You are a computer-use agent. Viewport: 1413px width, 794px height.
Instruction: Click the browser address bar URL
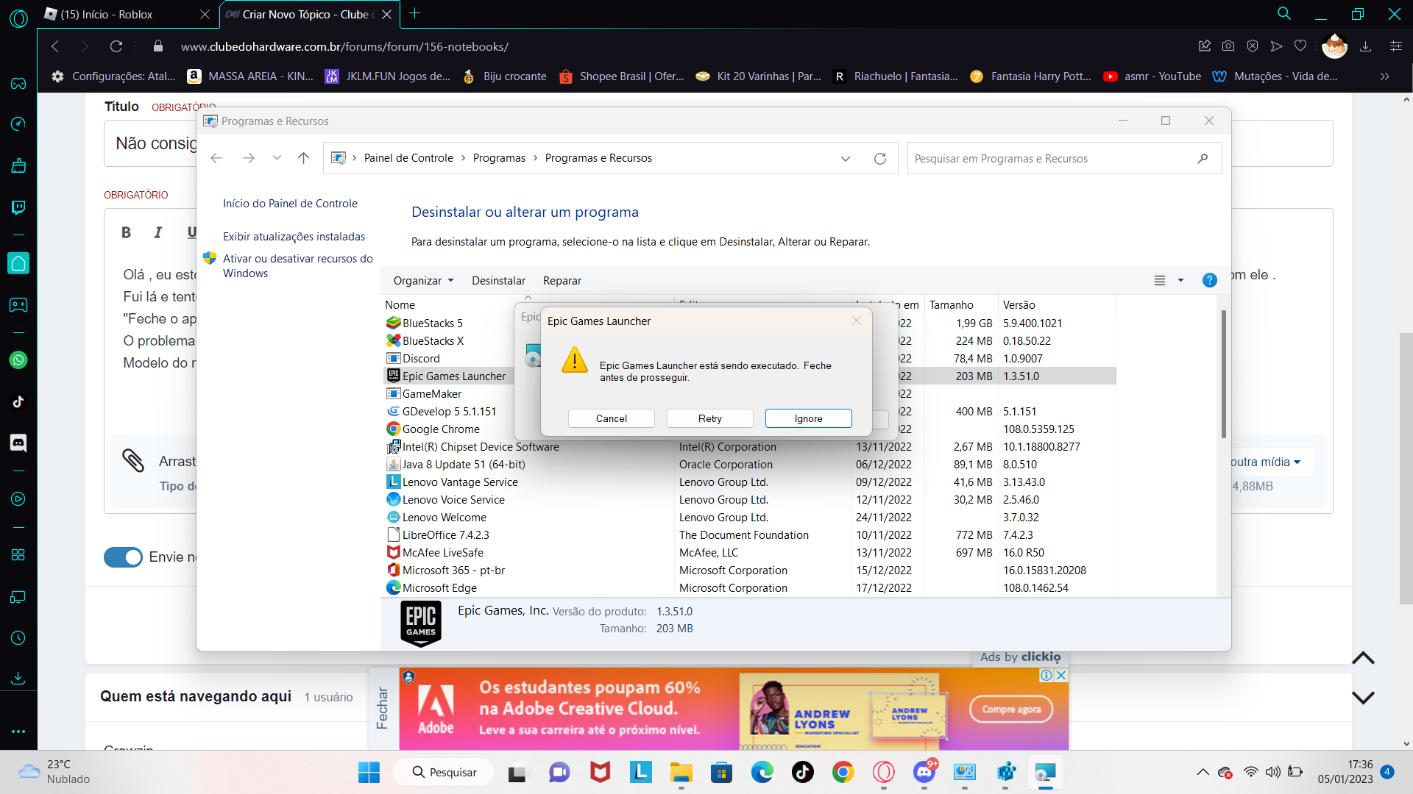pos(344,46)
